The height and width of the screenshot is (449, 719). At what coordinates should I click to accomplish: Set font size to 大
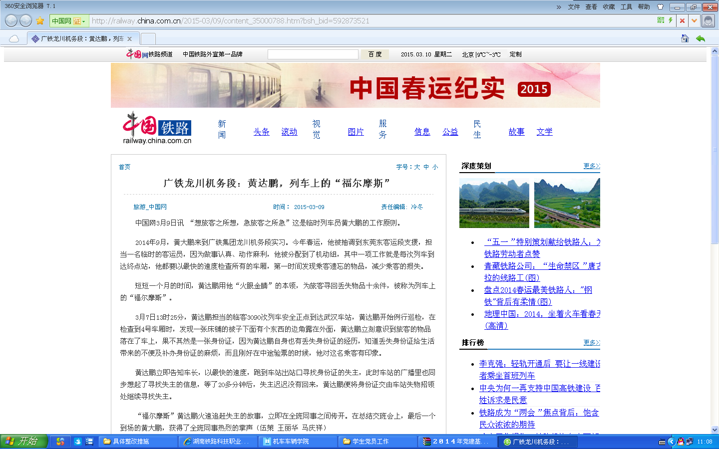tap(417, 167)
